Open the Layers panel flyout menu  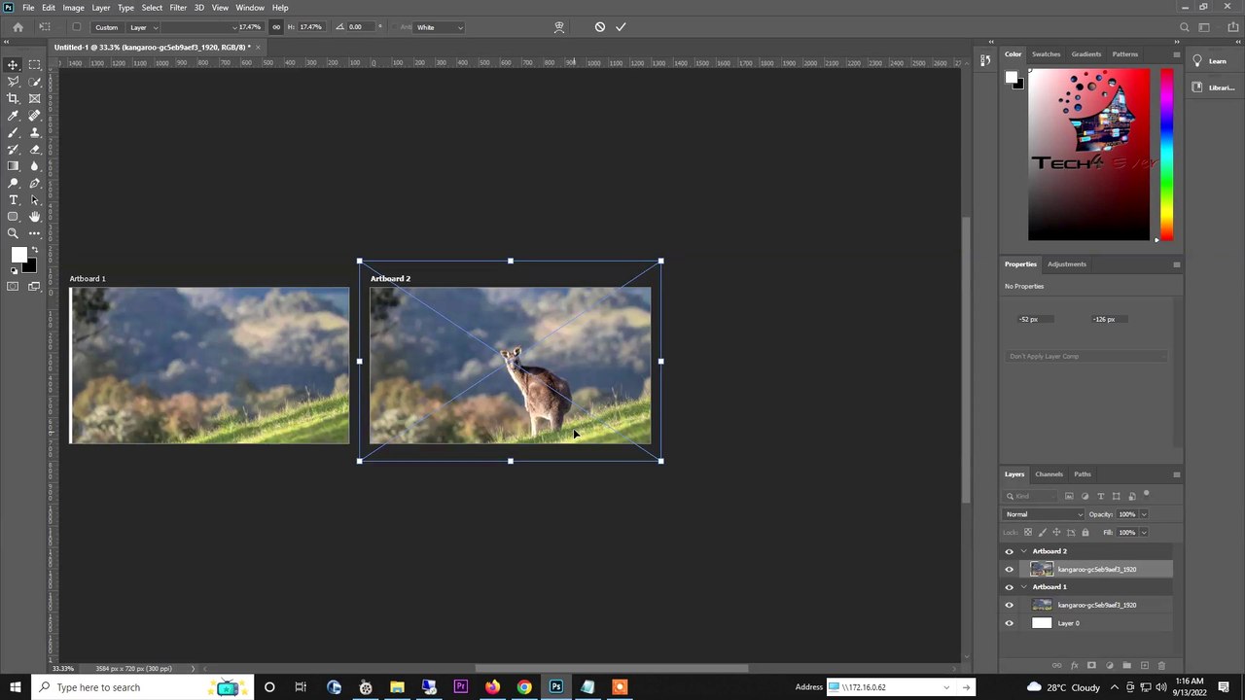[1176, 474]
